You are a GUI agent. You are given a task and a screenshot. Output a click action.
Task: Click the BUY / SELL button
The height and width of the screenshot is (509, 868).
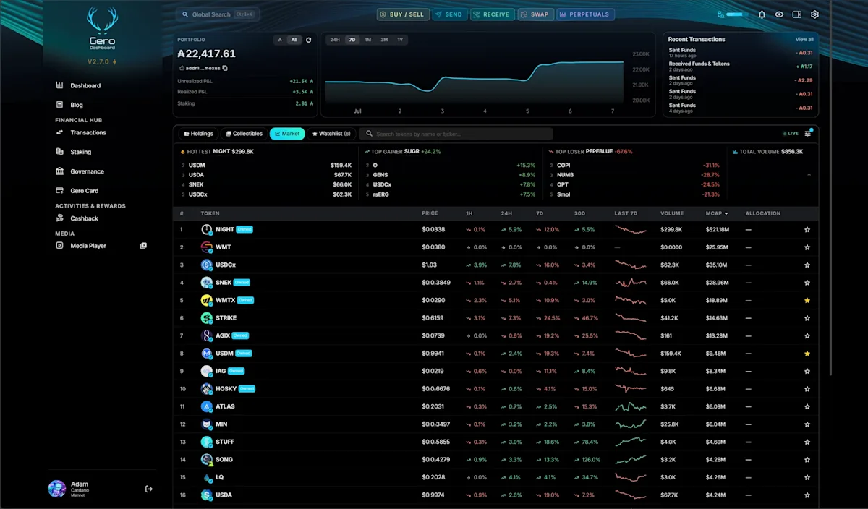tap(403, 14)
